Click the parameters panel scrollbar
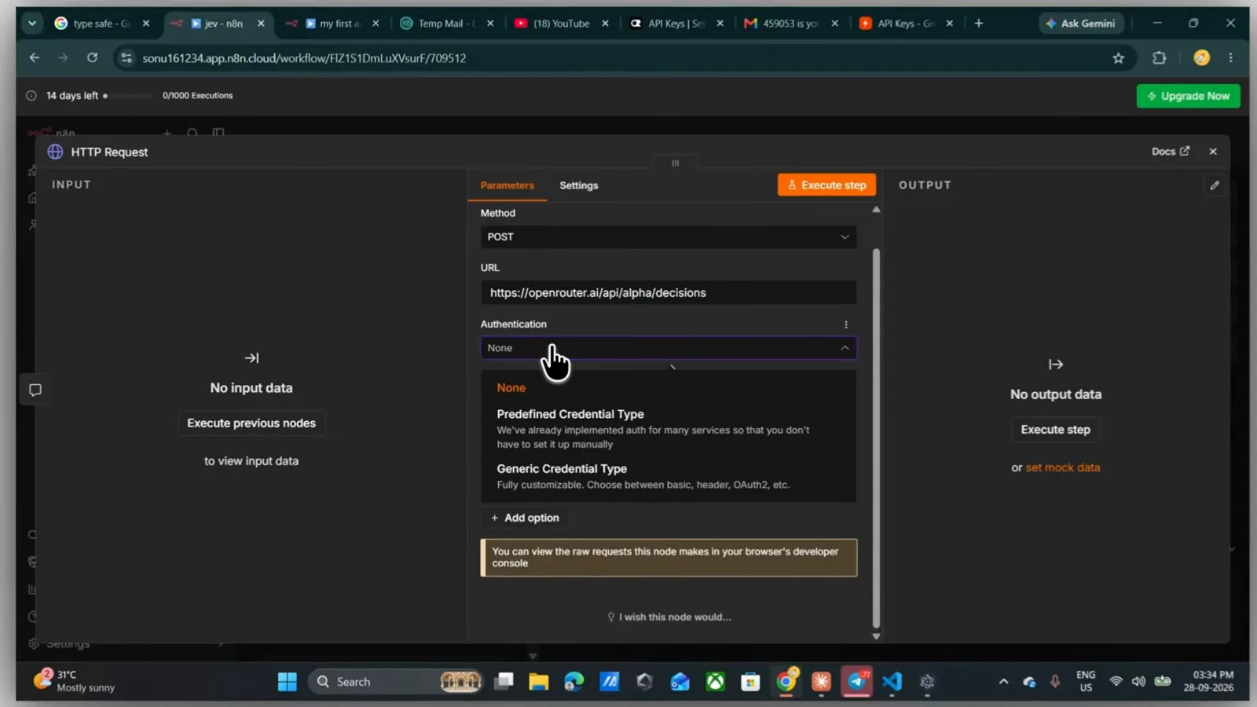This screenshot has width=1257, height=707. click(x=876, y=438)
